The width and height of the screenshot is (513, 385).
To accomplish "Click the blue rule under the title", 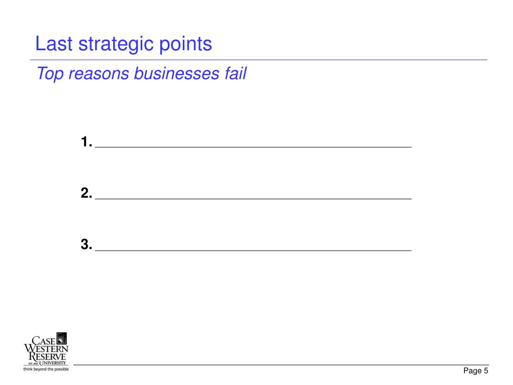I will pos(259,60).
